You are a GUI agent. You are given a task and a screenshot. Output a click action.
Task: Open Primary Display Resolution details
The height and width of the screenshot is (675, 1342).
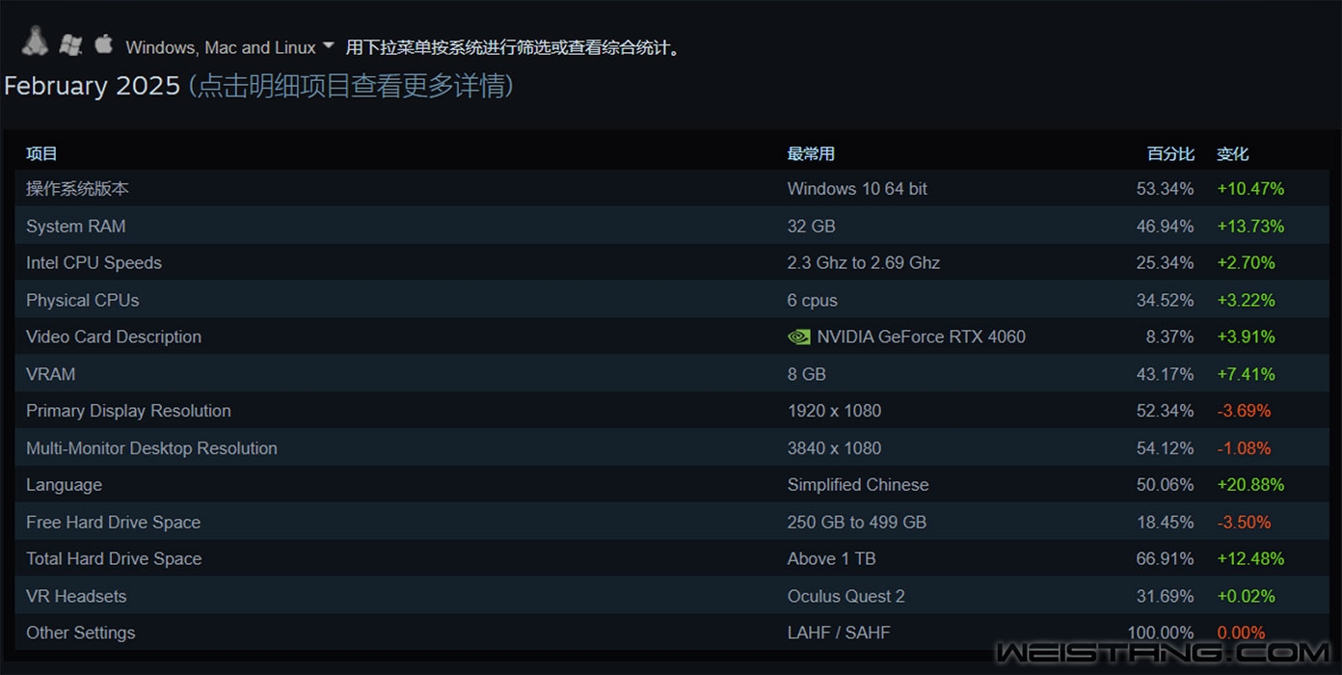point(672,411)
